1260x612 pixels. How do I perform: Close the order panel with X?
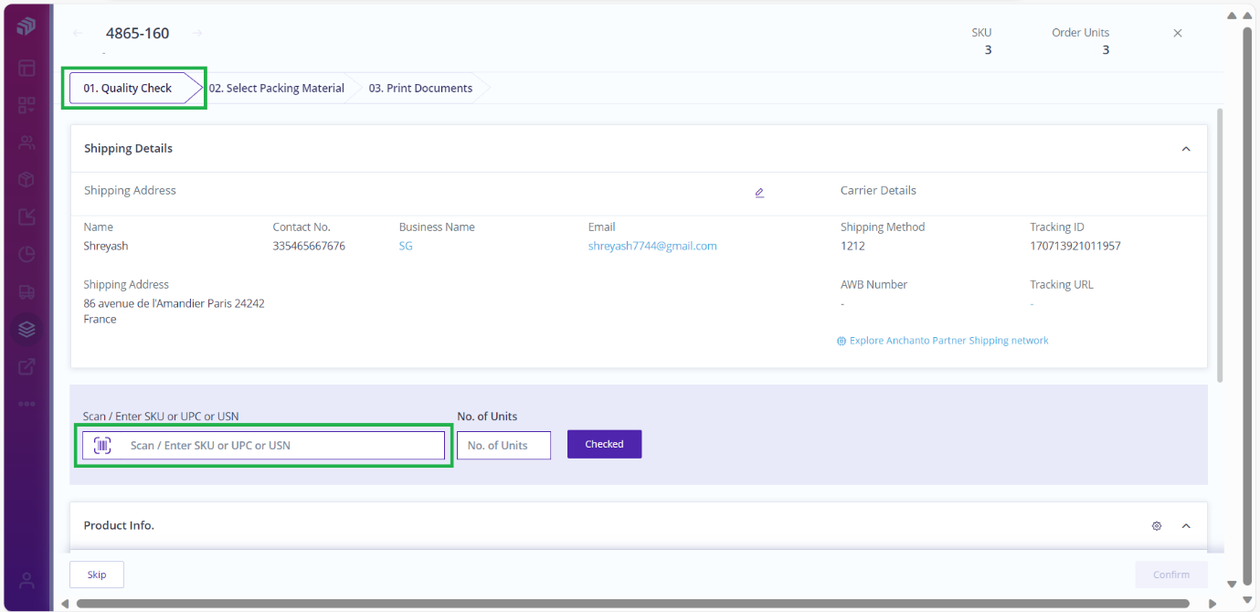(1178, 33)
